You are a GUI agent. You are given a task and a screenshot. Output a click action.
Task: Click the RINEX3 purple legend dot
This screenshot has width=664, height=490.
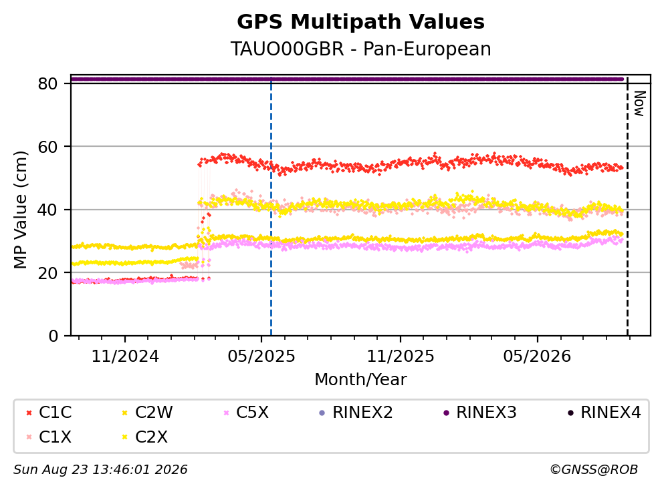point(446,413)
